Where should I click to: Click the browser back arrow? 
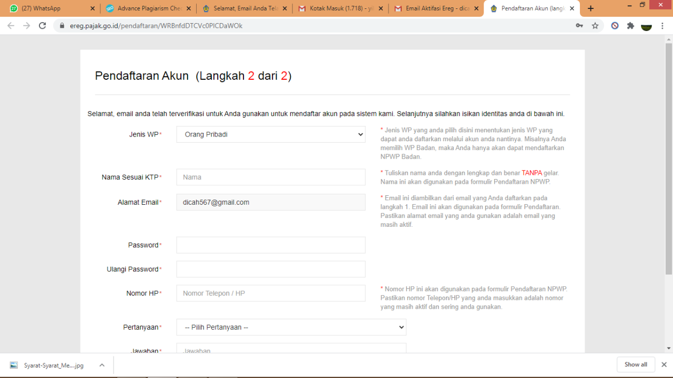click(x=11, y=25)
